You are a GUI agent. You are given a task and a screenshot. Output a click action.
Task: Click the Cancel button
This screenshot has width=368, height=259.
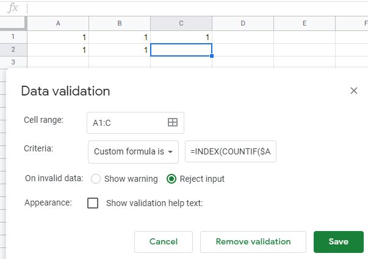point(164,242)
